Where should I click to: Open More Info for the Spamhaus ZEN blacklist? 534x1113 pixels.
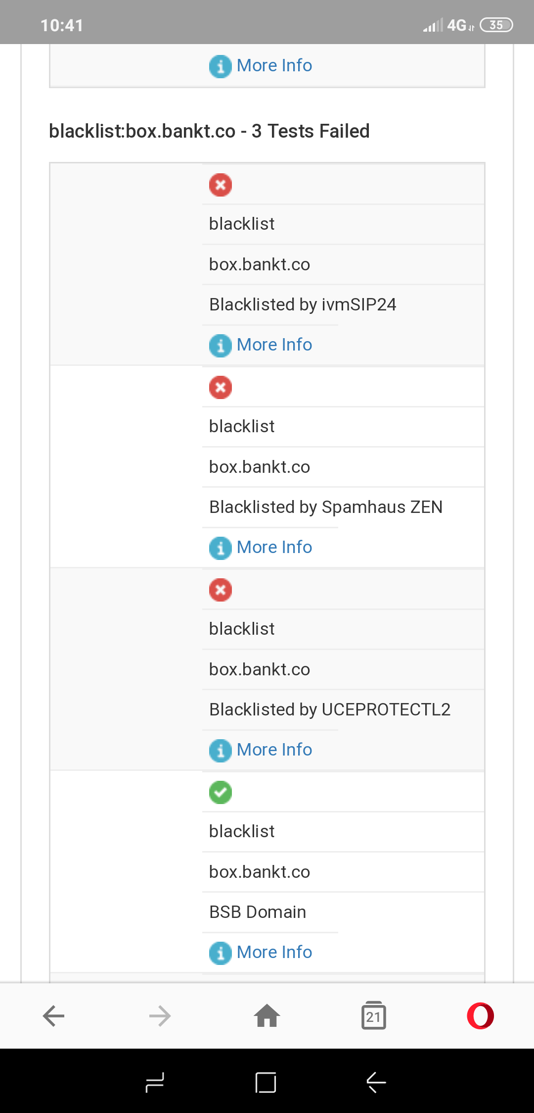coord(274,548)
